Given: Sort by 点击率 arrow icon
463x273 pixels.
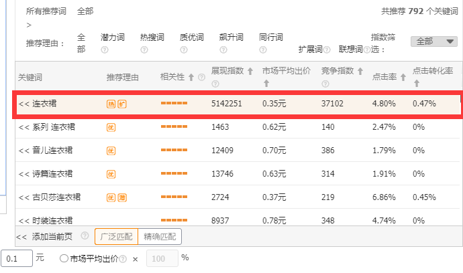Looking at the screenshot, I should point(403,78).
